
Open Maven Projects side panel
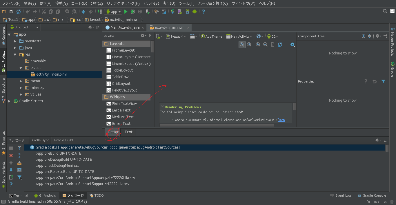pyautogui.click(x=393, y=41)
